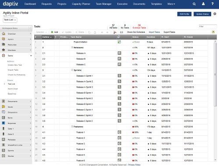Collapse the Tasks section arrow in sidebar
Screen dimensions: 219x166
(x=31, y=56)
